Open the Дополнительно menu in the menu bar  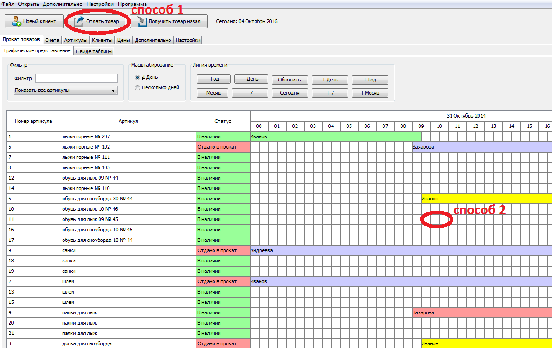pos(63,4)
